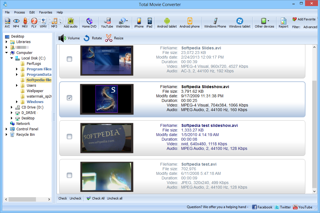The height and width of the screenshot is (213, 320).
Task: Choose YouTube output preset
Action: (x=107, y=23)
